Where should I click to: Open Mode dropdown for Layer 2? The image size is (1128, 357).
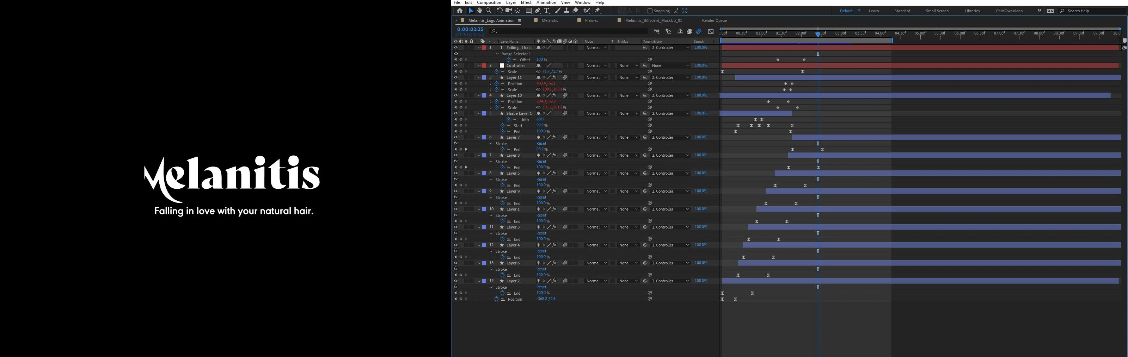[x=596, y=281]
